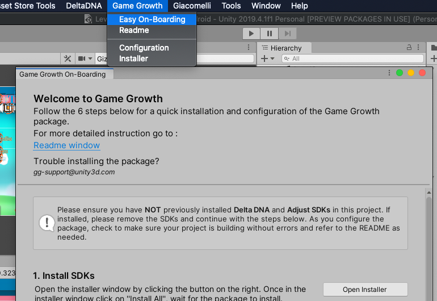Open the Giacomelli menu
The height and width of the screenshot is (301, 437).
[192, 6]
